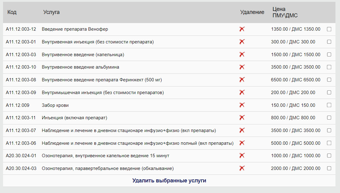Viewport: 340px width, 193px height.
Task: Click red X for Внутривенная инъекция row
Action: point(242,42)
